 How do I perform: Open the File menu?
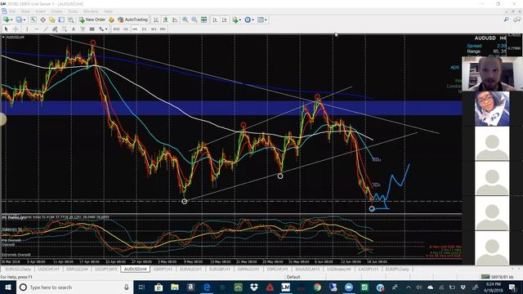point(12,11)
